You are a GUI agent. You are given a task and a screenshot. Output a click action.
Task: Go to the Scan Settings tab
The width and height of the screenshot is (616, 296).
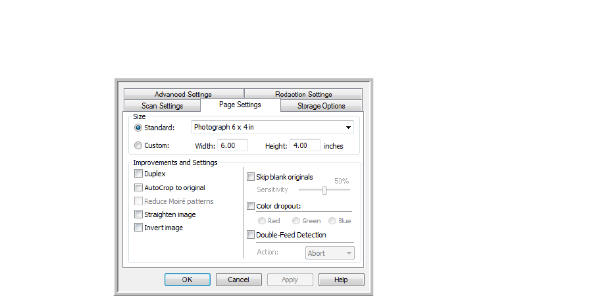click(163, 106)
